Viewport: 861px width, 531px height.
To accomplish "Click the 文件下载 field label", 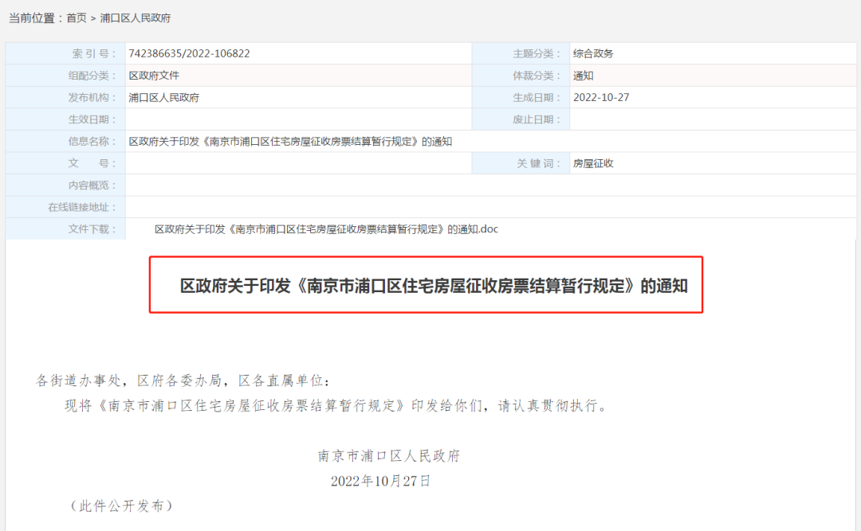I will (x=92, y=229).
